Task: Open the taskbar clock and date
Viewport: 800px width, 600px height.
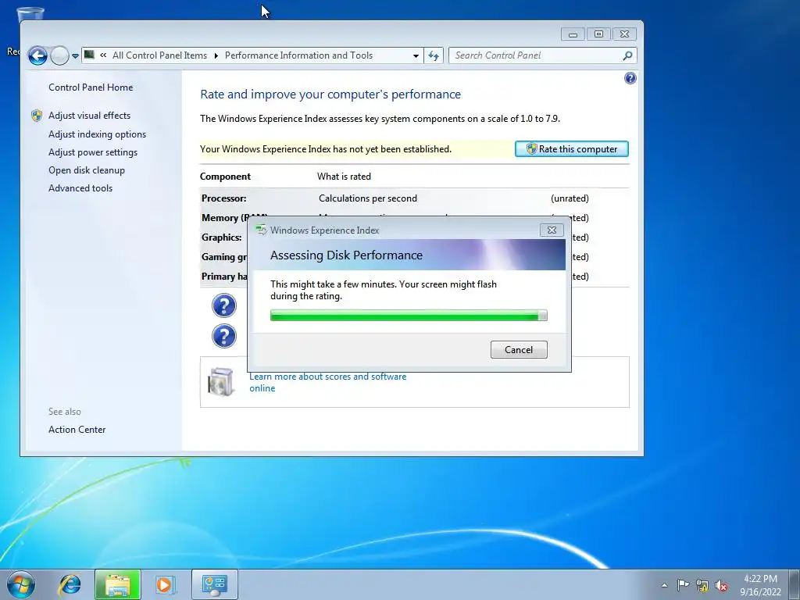Action: click(x=760, y=585)
